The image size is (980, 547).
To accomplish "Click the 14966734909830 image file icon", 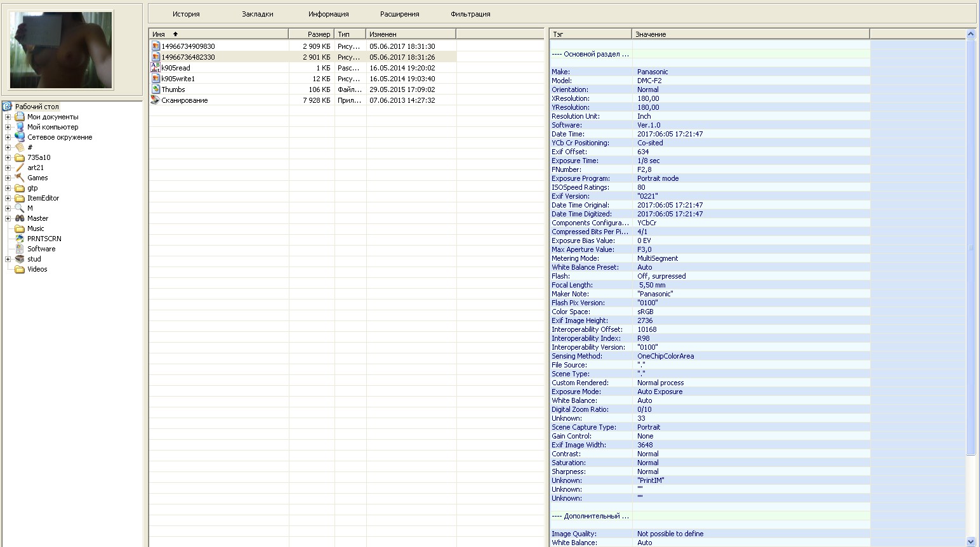I will tap(156, 46).
